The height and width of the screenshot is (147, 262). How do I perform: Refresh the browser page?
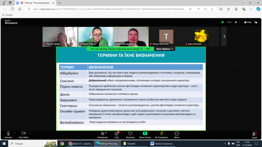point(12,9)
